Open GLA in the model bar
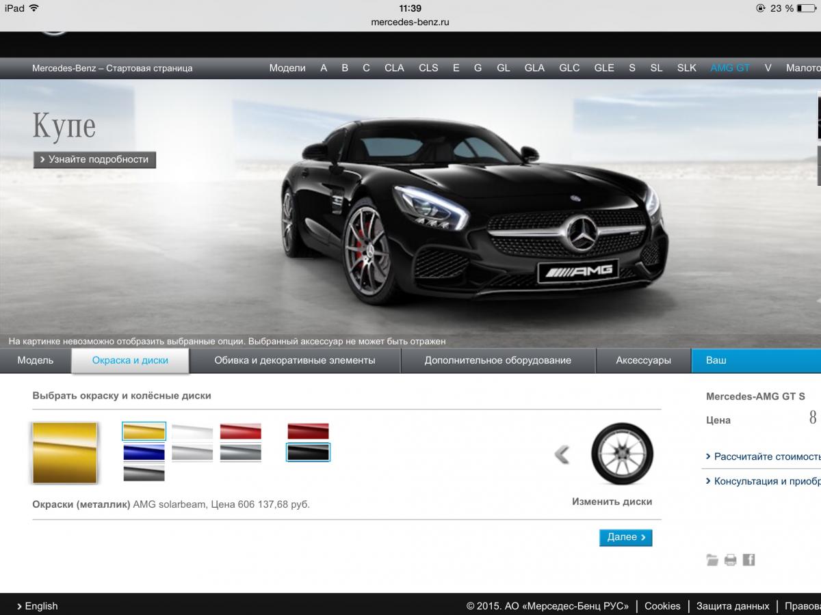The width and height of the screenshot is (821, 615). point(534,68)
